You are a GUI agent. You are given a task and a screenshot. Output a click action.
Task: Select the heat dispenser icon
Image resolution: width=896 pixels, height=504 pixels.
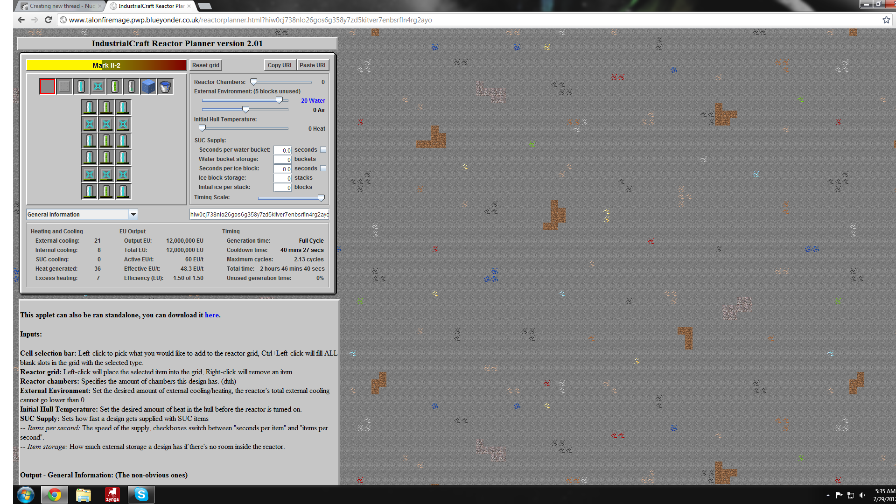click(x=98, y=86)
